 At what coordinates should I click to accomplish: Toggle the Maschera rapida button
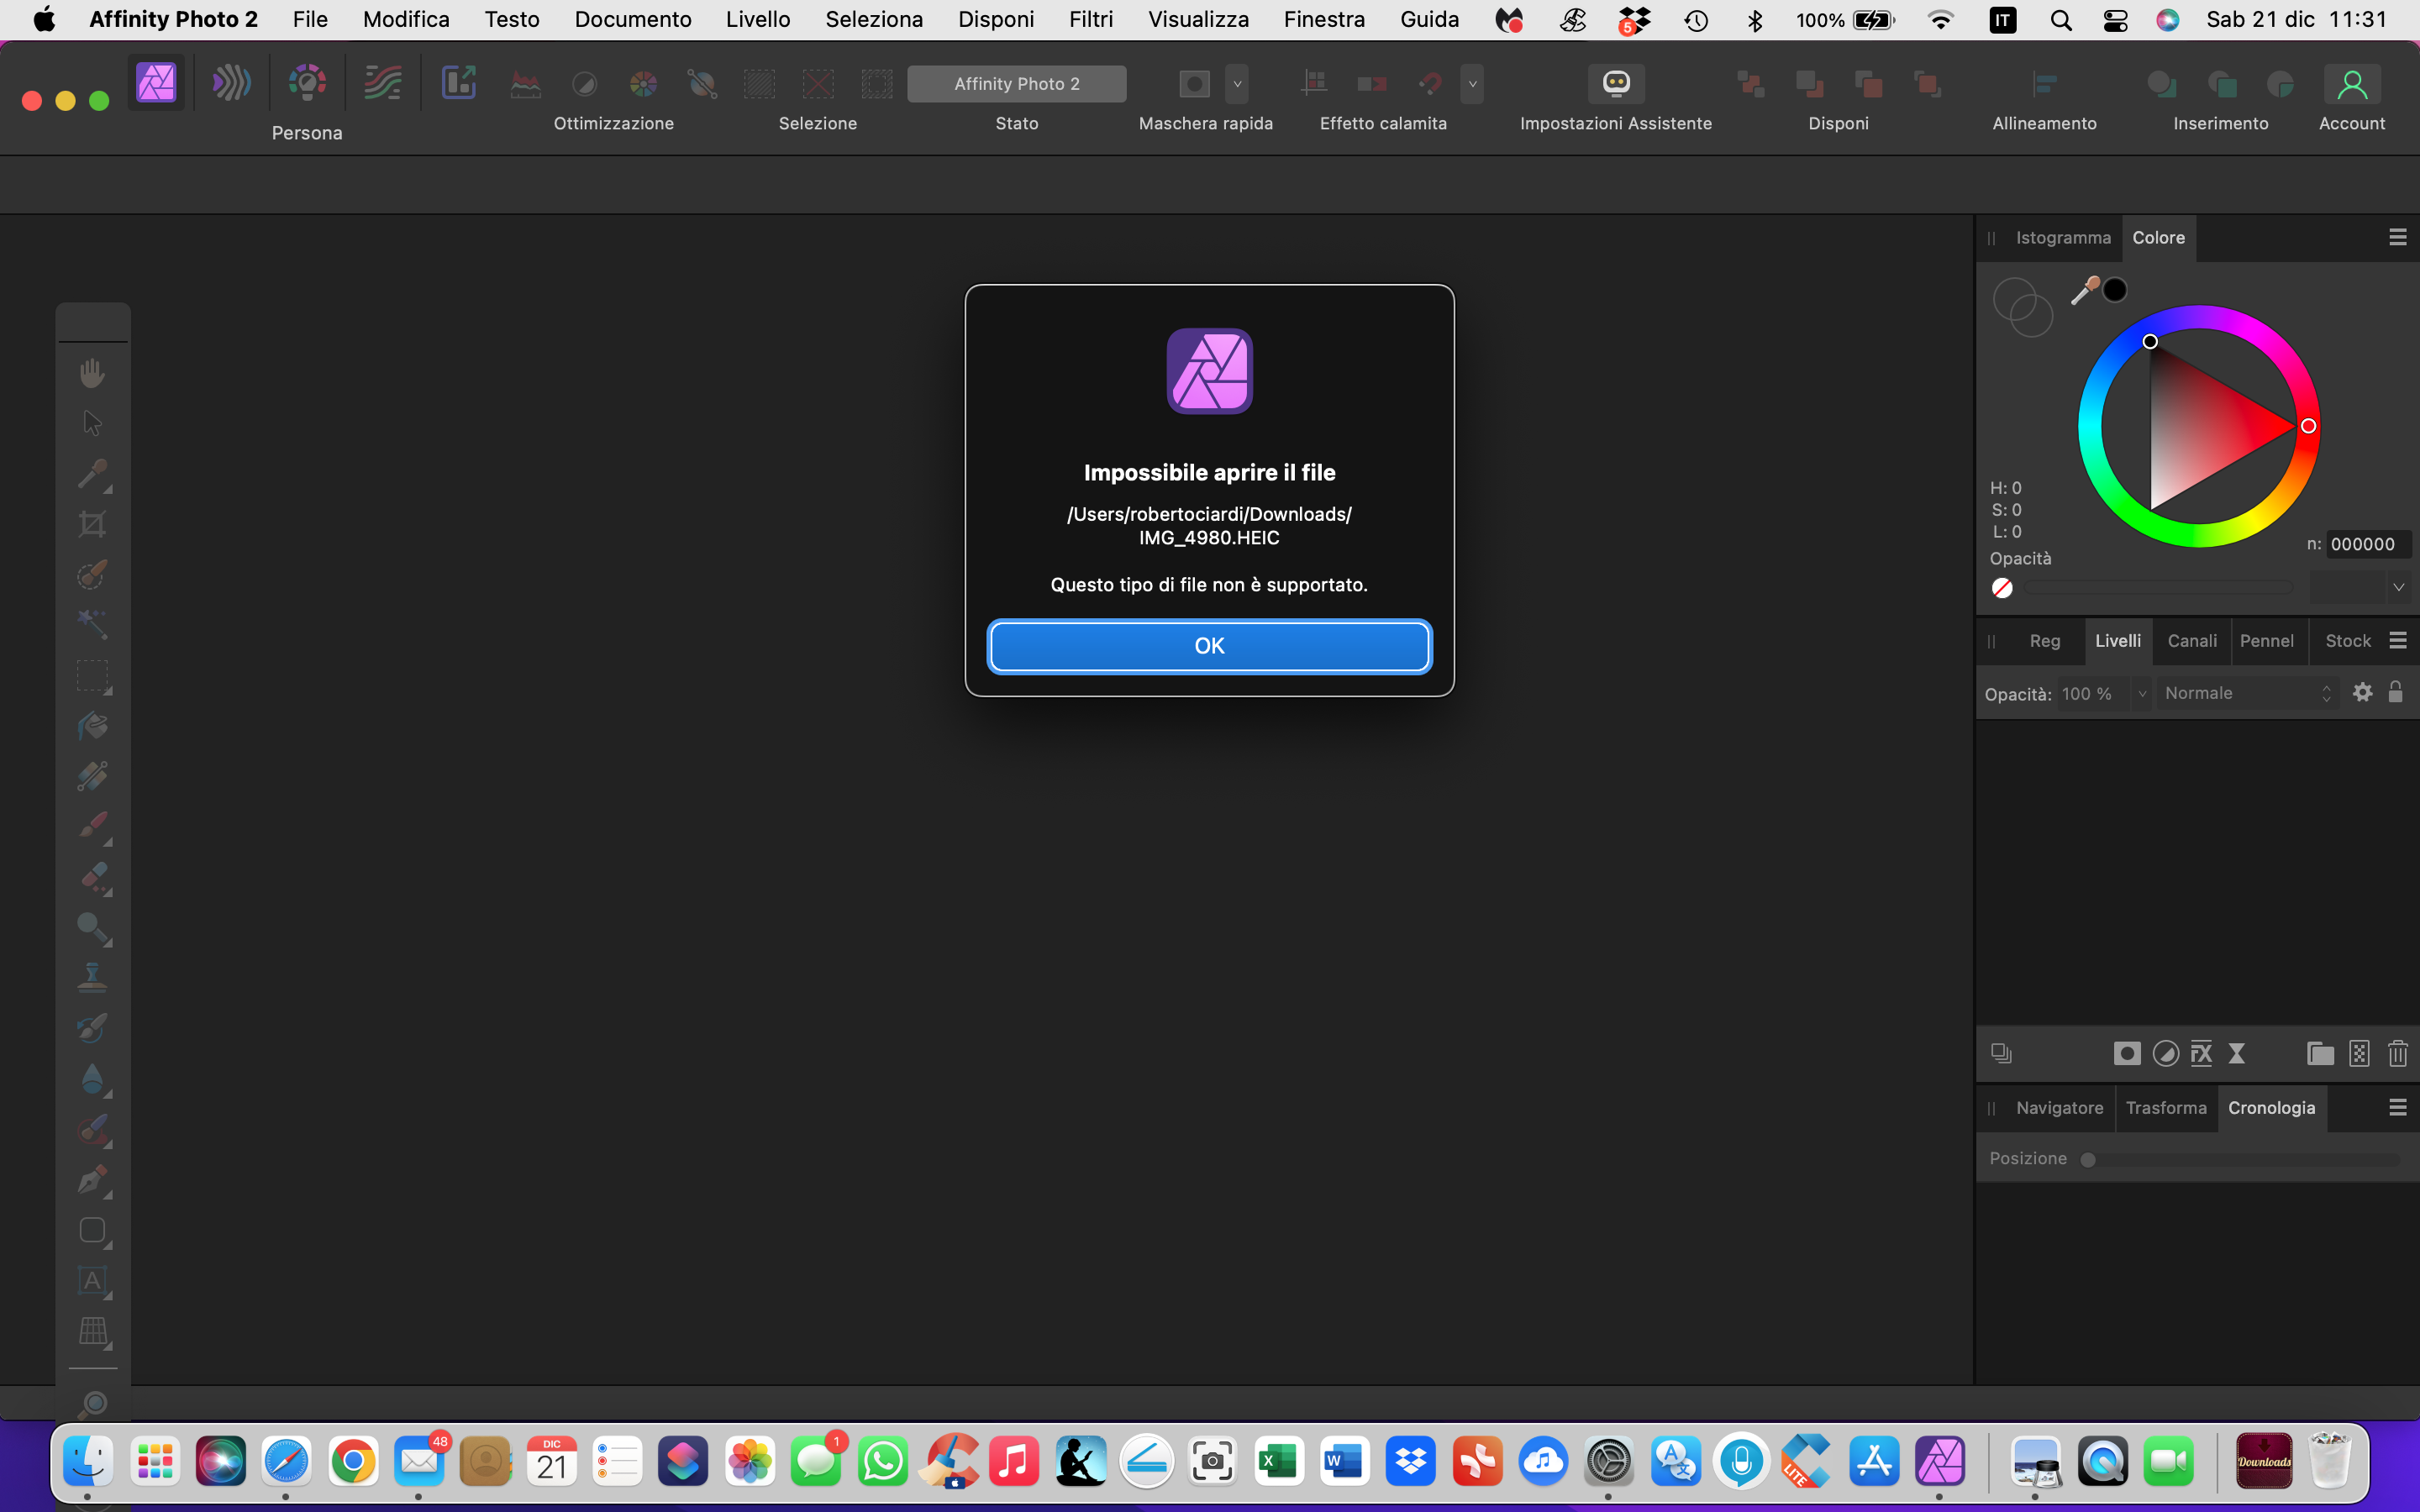(1194, 84)
